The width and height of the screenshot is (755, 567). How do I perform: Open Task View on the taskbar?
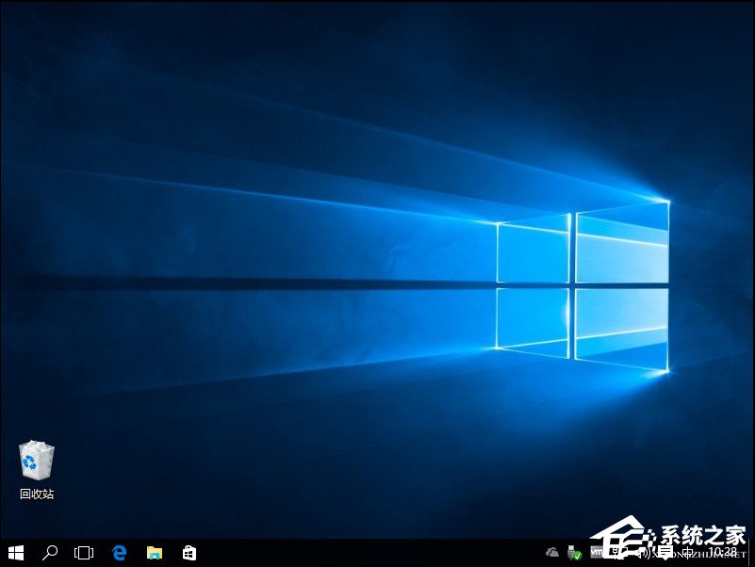[x=84, y=554]
